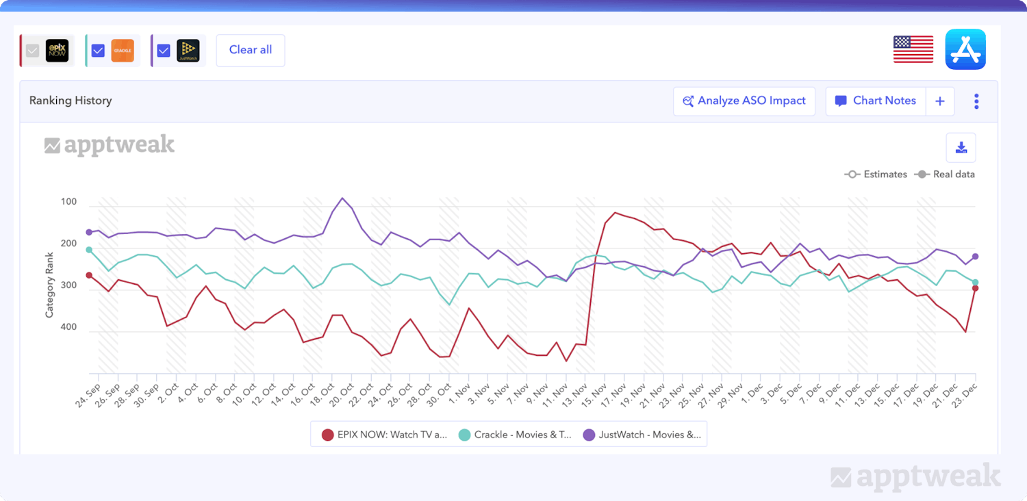Uncheck the JustWatch checkbox
The image size is (1027, 501).
coord(164,51)
